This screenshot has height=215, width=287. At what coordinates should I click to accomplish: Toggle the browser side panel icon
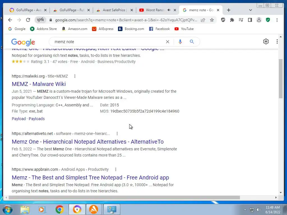[x=250, y=20]
